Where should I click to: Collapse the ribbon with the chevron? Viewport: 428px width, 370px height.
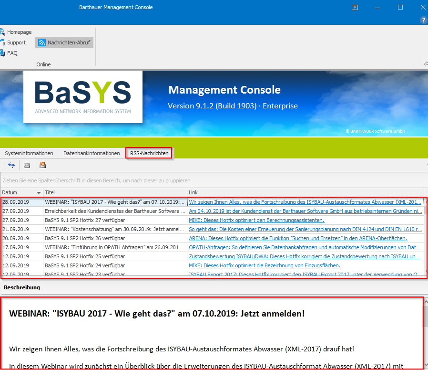coord(425,63)
